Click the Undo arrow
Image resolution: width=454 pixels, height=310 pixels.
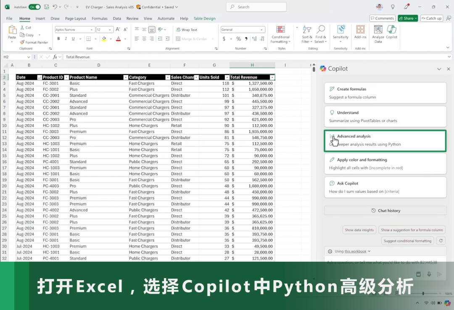tap(55, 7)
